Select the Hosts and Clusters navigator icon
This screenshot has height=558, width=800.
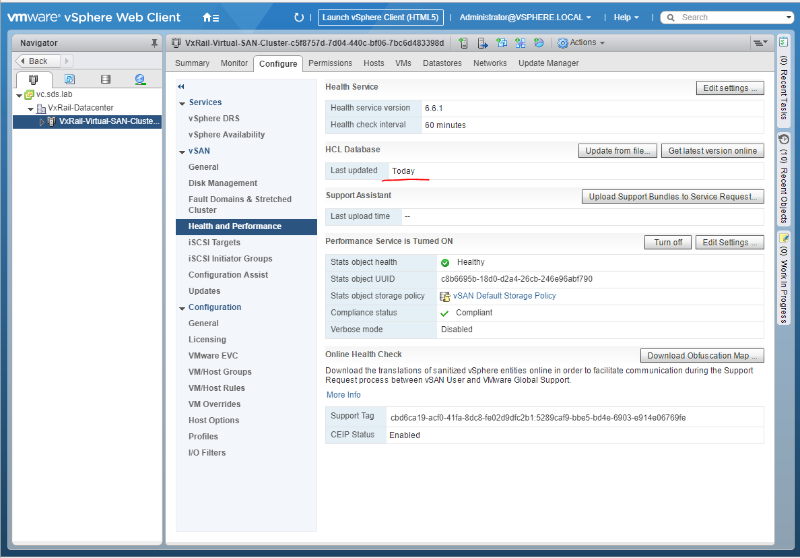[x=33, y=79]
